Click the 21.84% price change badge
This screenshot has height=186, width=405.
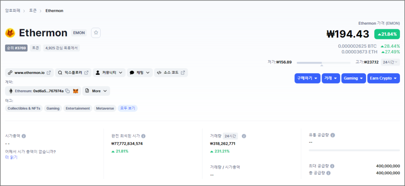(387, 34)
